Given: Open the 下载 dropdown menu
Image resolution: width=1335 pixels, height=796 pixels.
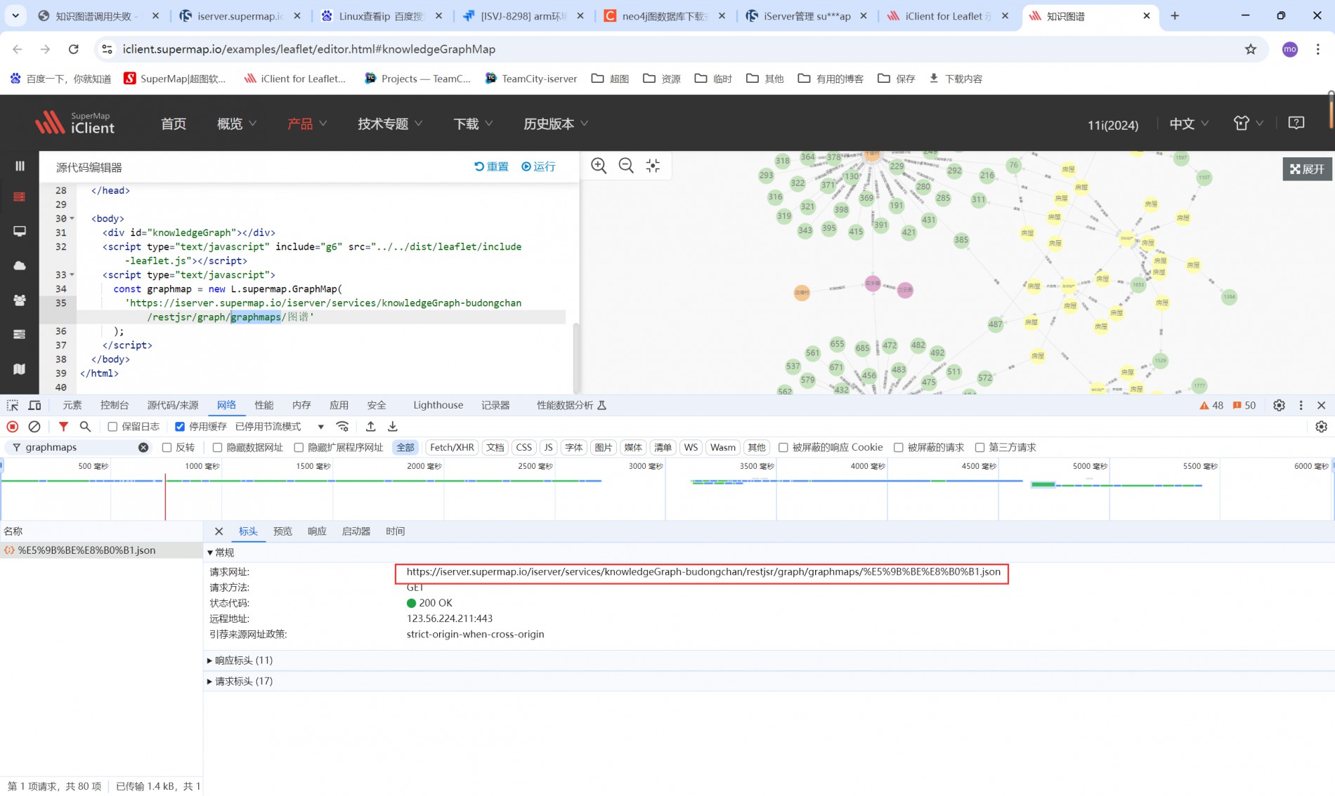Looking at the screenshot, I should click(x=473, y=124).
